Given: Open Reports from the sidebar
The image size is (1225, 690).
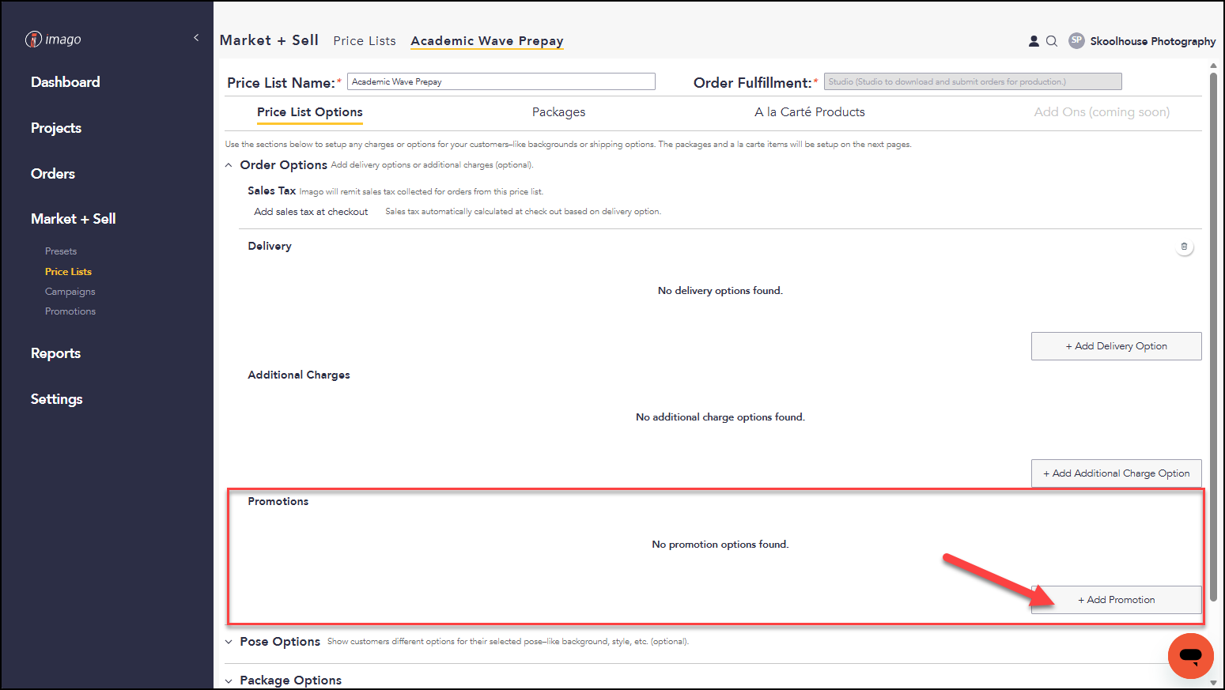Looking at the screenshot, I should tap(56, 353).
